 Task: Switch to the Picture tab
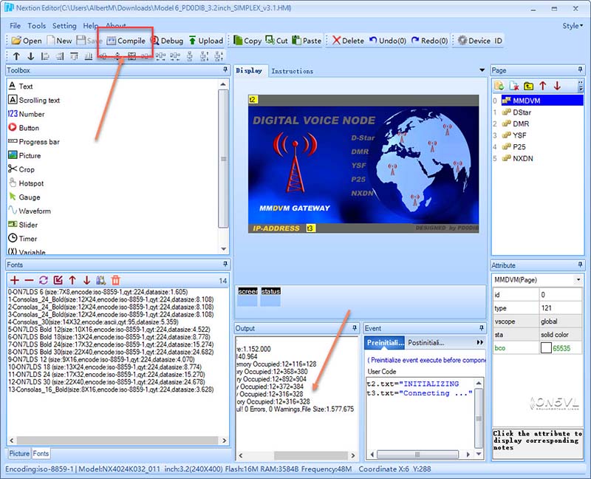[19, 453]
